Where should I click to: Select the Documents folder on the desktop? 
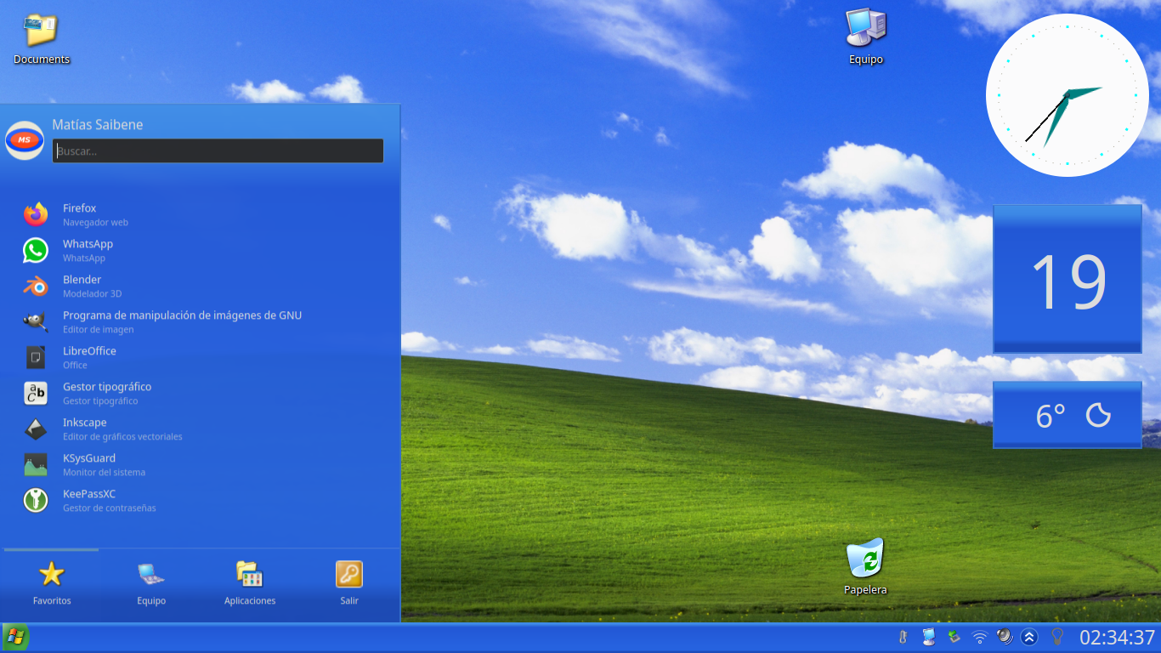(42, 39)
